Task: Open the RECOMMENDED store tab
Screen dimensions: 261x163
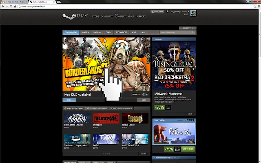Action: point(122,32)
